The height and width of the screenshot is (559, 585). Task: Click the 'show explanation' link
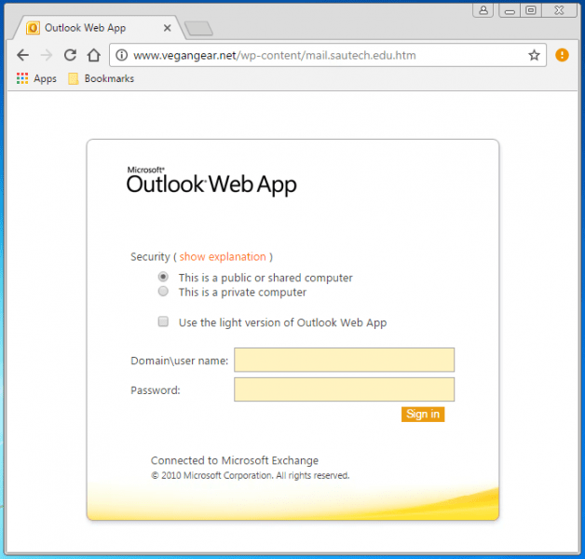point(223,257)
